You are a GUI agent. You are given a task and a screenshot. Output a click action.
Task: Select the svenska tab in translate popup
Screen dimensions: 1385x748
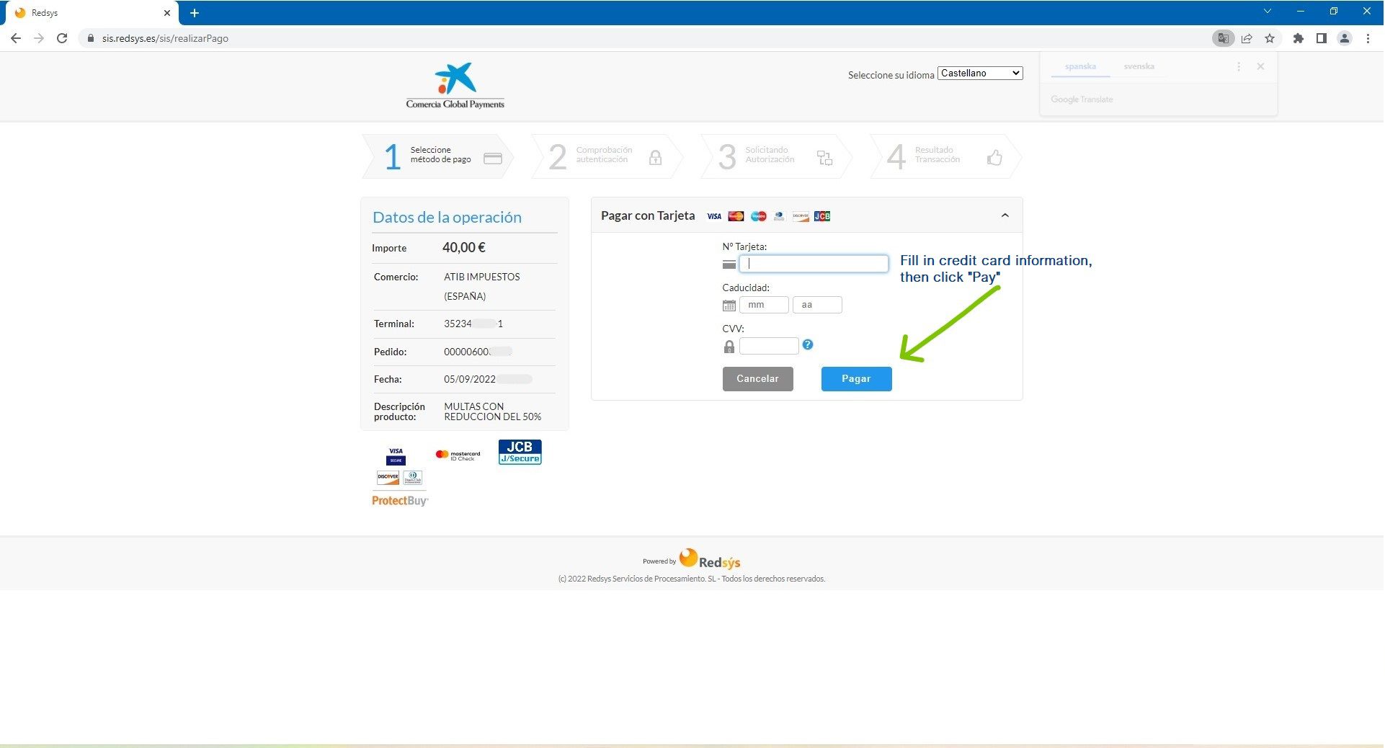point(1139,66)
